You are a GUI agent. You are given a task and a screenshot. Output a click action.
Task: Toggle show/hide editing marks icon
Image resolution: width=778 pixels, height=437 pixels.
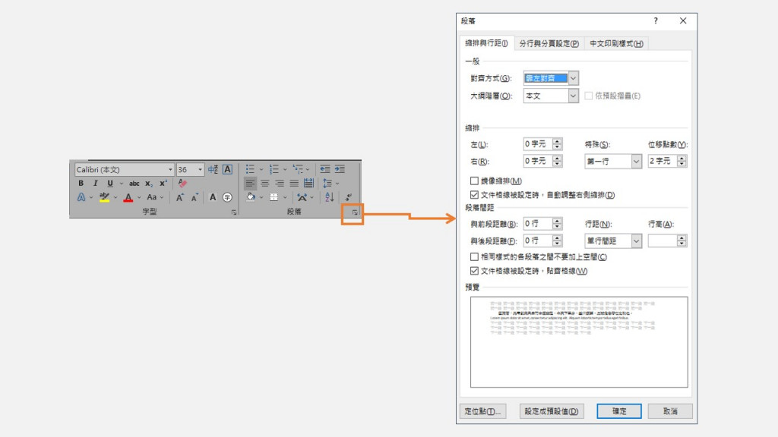(349, 197)
